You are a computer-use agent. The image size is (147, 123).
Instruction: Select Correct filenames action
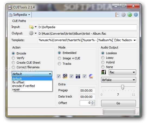[x=25, y=67]
